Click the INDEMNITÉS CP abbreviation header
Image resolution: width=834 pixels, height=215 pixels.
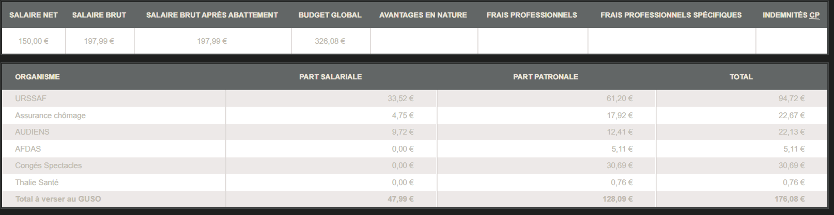[791, 15]
